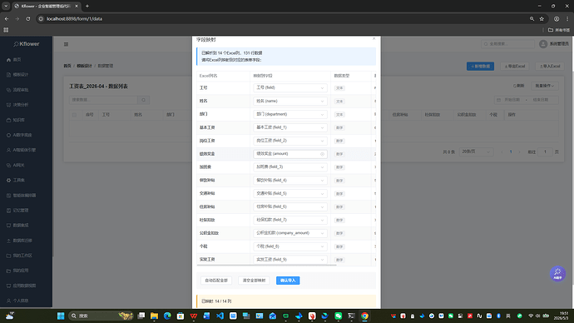The image size is (574, 323).
Task: Close the 字段映射 dialog with X
Action: tap(374, 38)
